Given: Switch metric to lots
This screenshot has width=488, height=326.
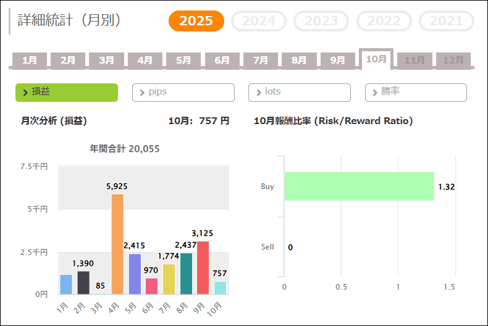Looking at the screenshot, I should (300, 92).
